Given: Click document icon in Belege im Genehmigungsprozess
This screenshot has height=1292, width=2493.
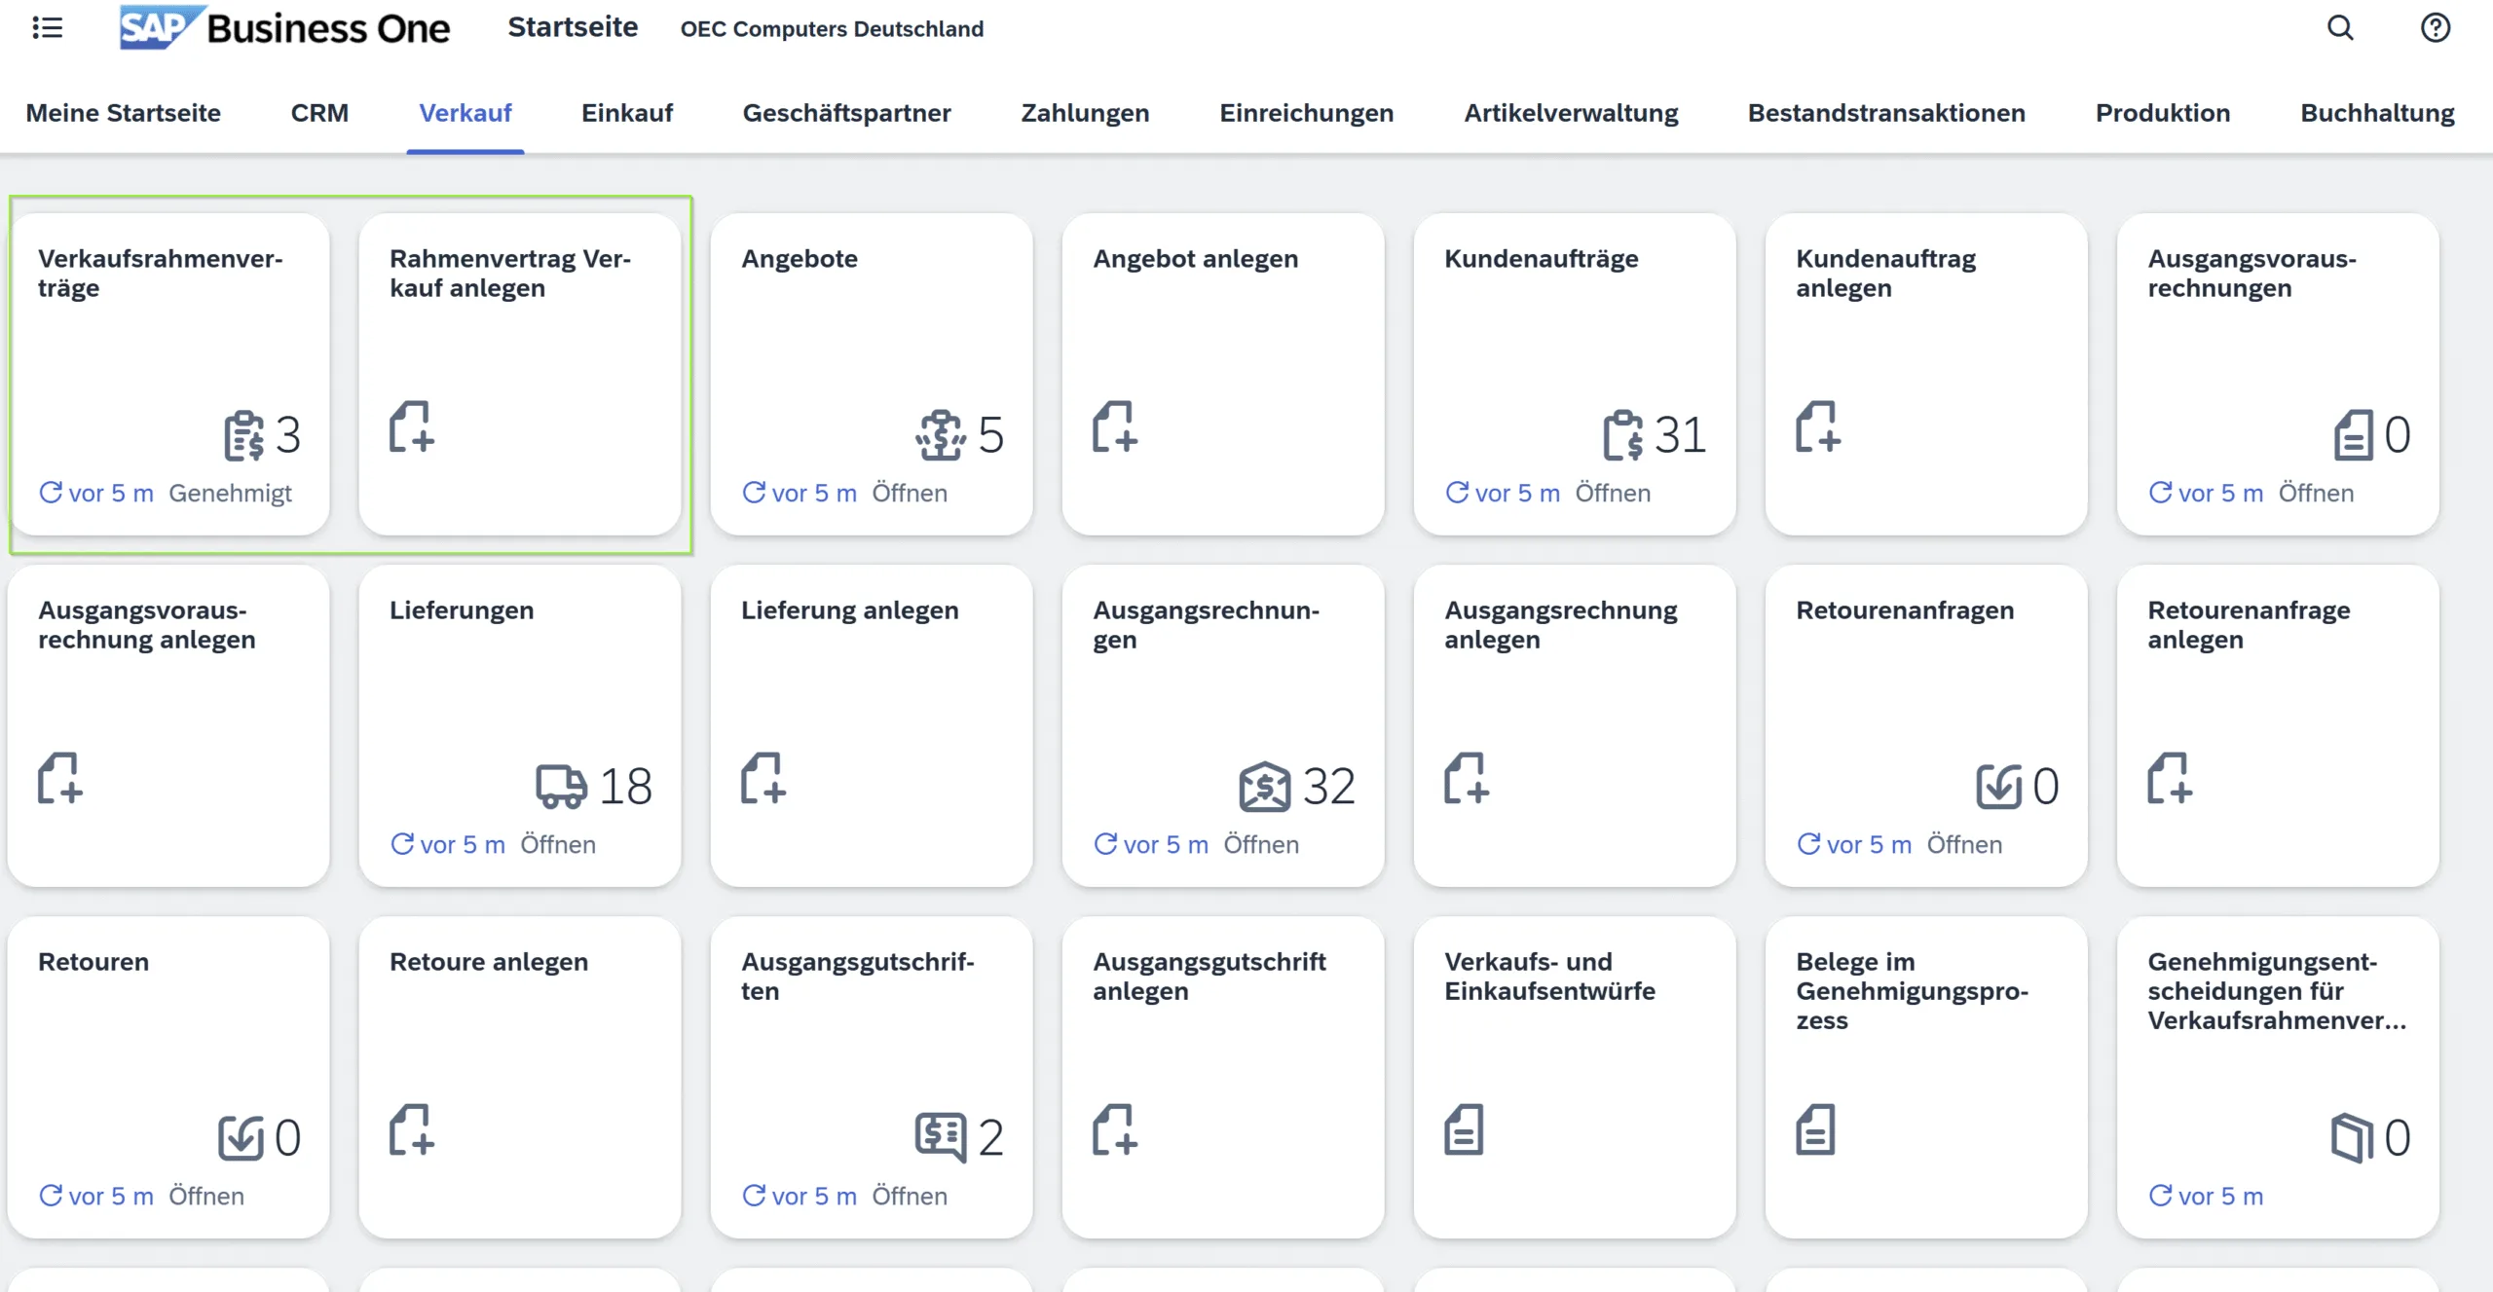Looking at the screenshot, I should tap(1815, 1129).
